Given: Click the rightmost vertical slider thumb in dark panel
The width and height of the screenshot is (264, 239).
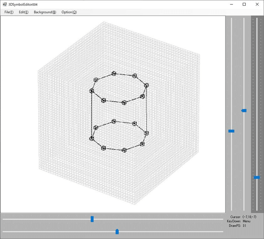Looking at the screenshot, I should click(x=257, y=177).
